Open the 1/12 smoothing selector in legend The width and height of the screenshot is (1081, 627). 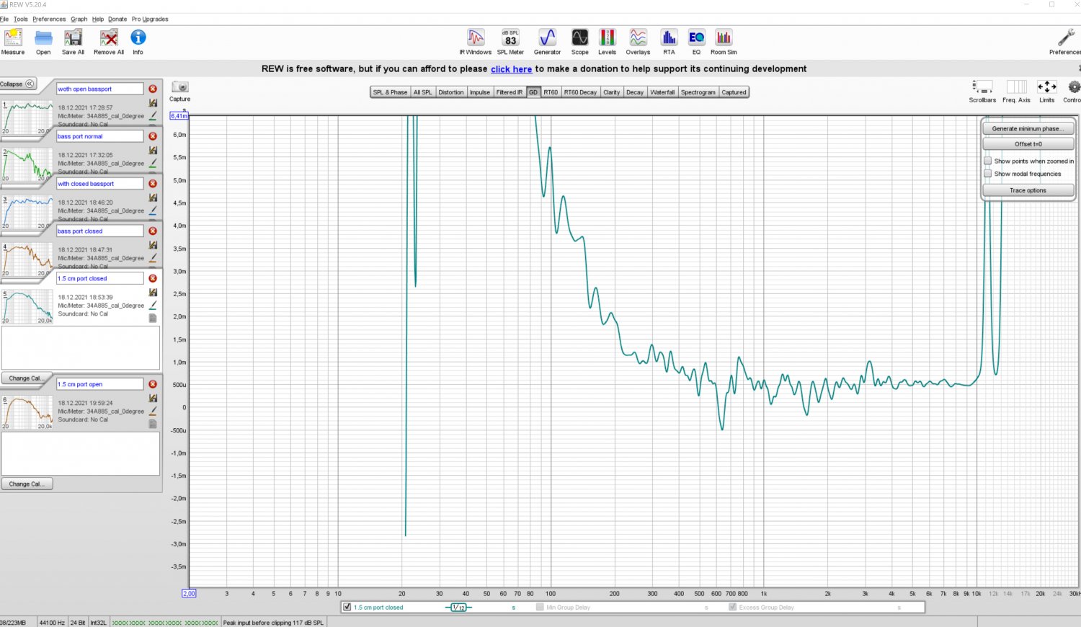pos(458,608)
